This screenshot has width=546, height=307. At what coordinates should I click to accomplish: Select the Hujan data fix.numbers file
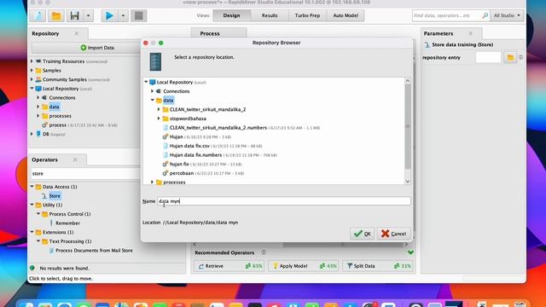[x=195, y=155]
